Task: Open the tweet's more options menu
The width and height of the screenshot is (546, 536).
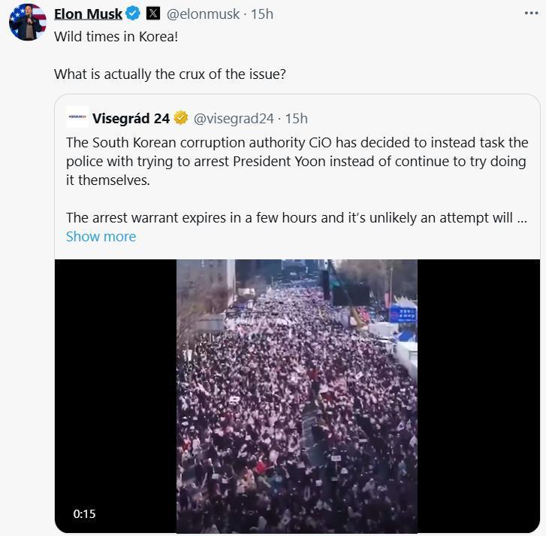Action: point(531,13)
